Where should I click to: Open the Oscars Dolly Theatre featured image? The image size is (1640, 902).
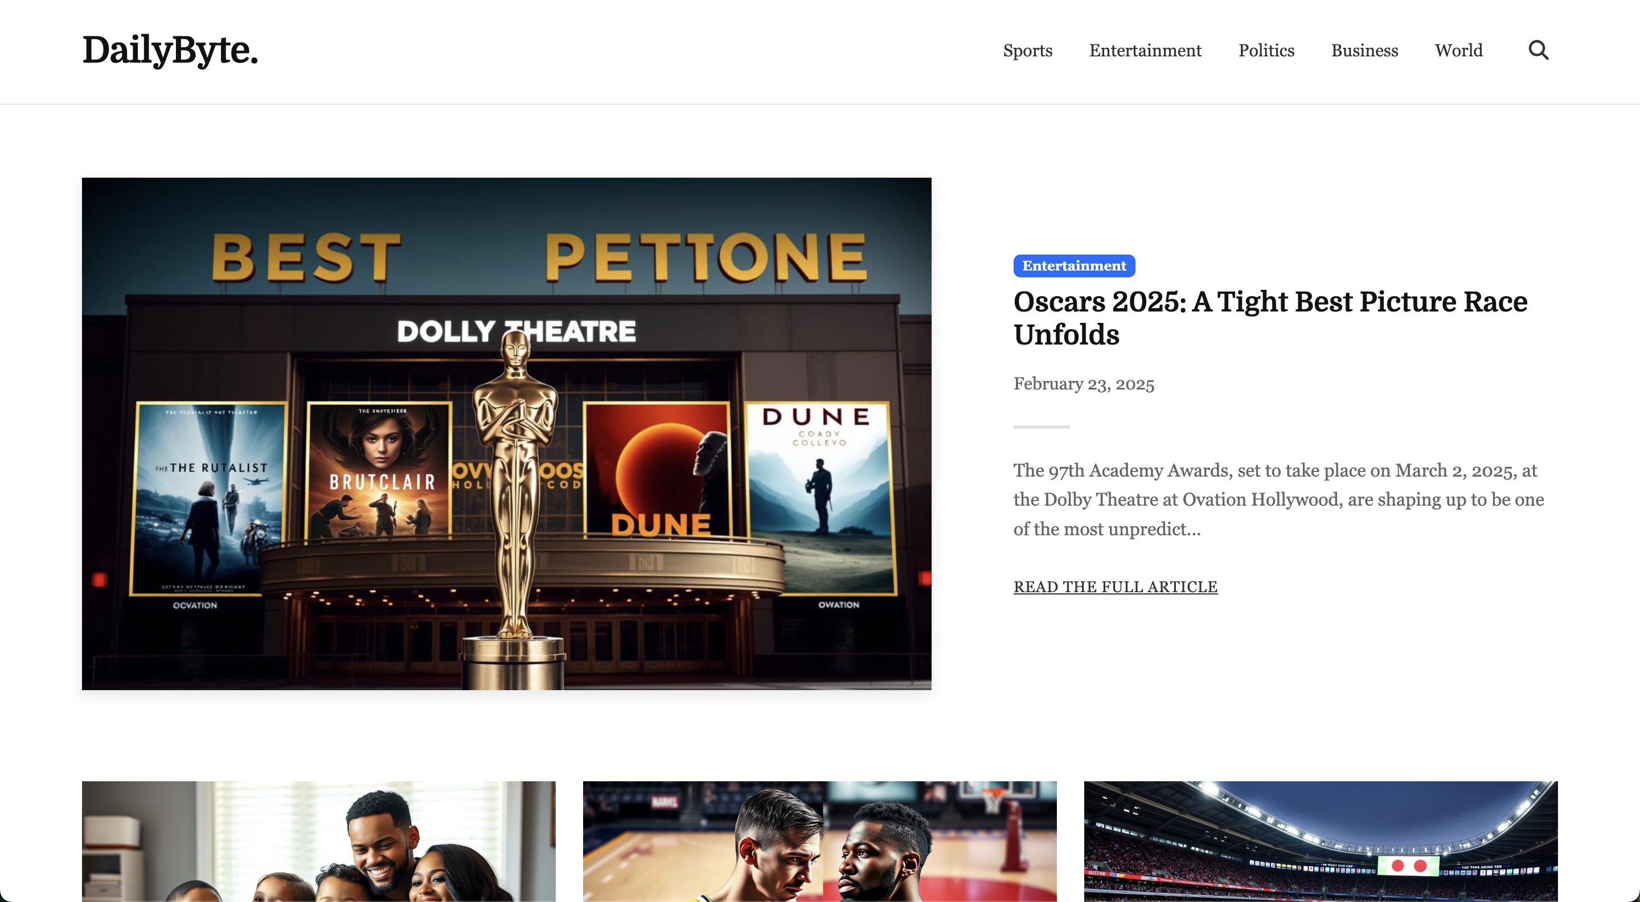coord(507,433)
